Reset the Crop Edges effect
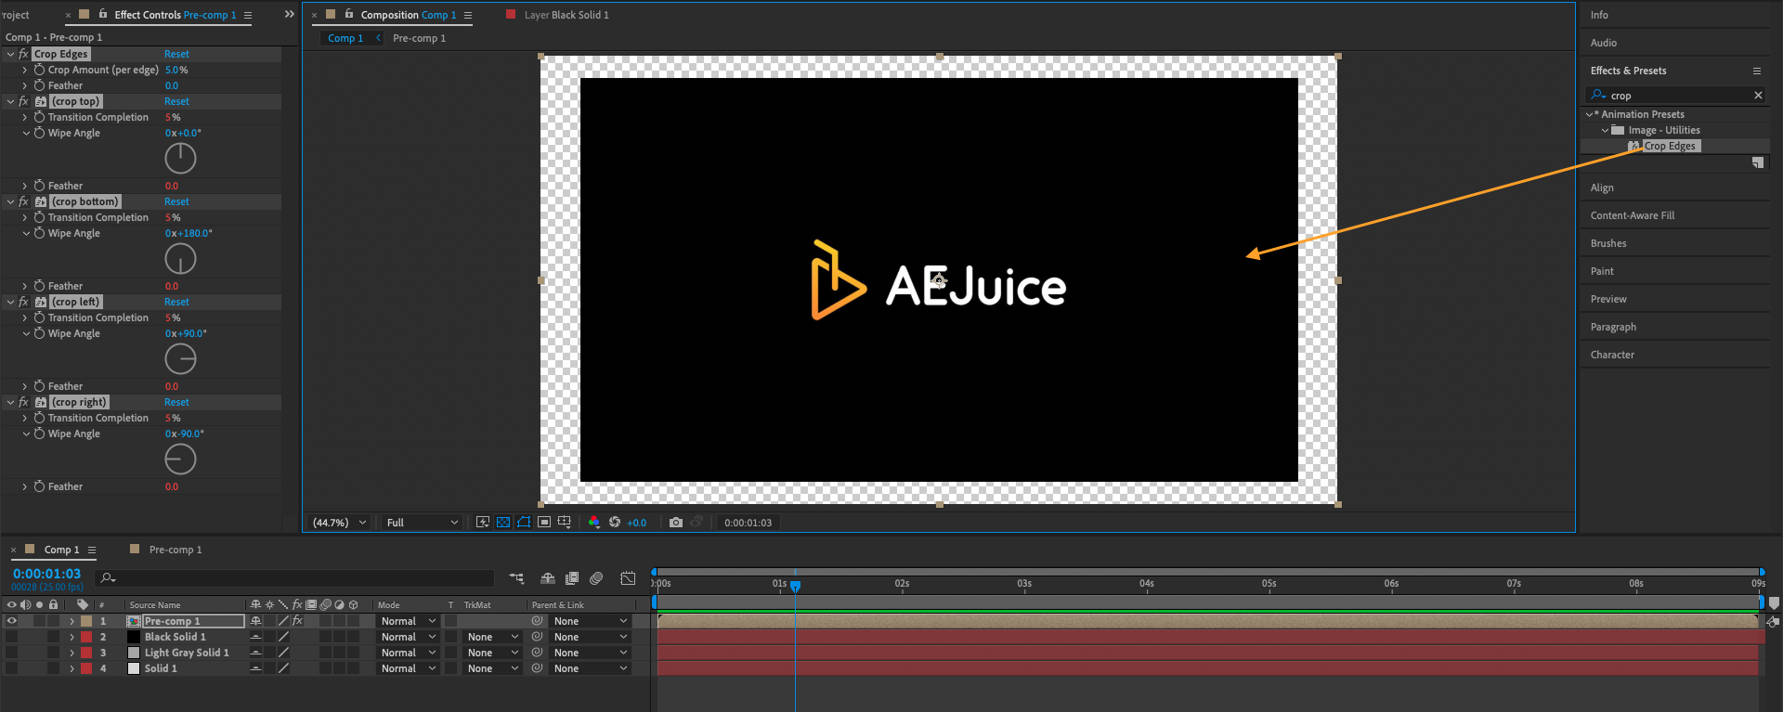This screenshot has width=1783, height=712. click(x=176, y=54)
